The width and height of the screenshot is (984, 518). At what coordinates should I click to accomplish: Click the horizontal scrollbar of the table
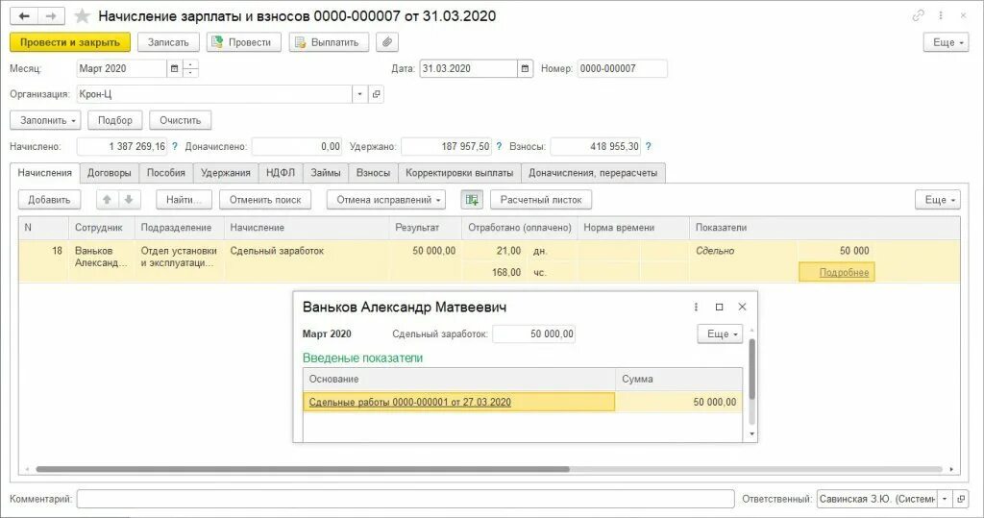pos(303,469)
